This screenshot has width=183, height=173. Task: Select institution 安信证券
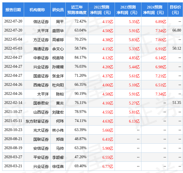(x=41, y=148)
